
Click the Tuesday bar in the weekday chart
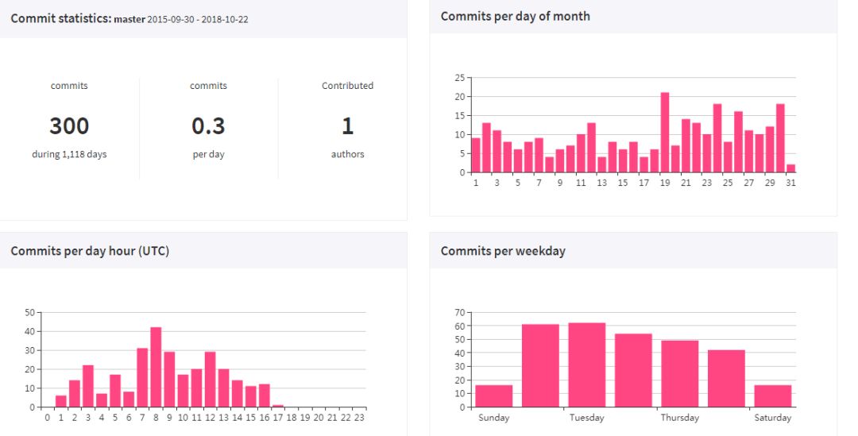coord(587,365)
